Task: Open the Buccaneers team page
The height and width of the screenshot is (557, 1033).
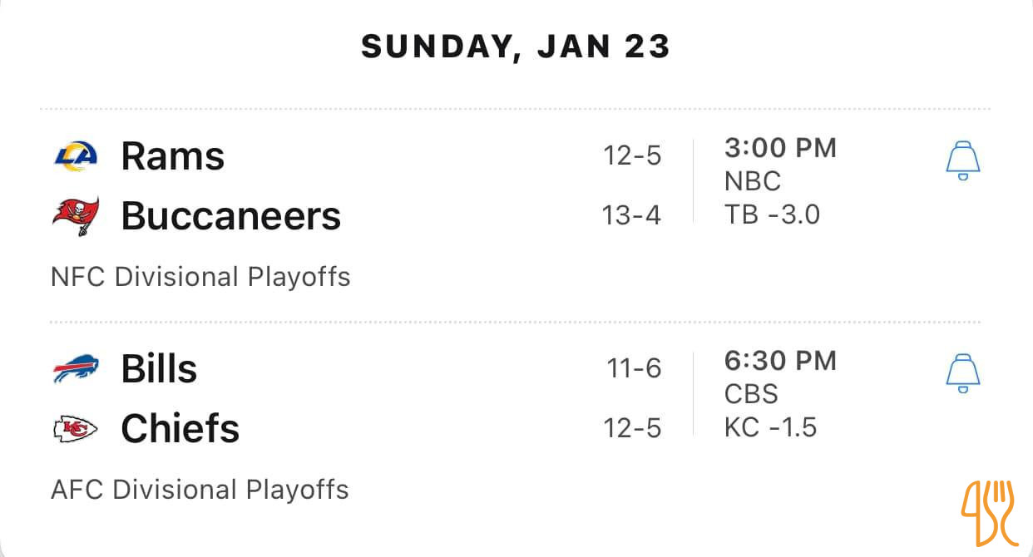Action: [x=230, y=216]
